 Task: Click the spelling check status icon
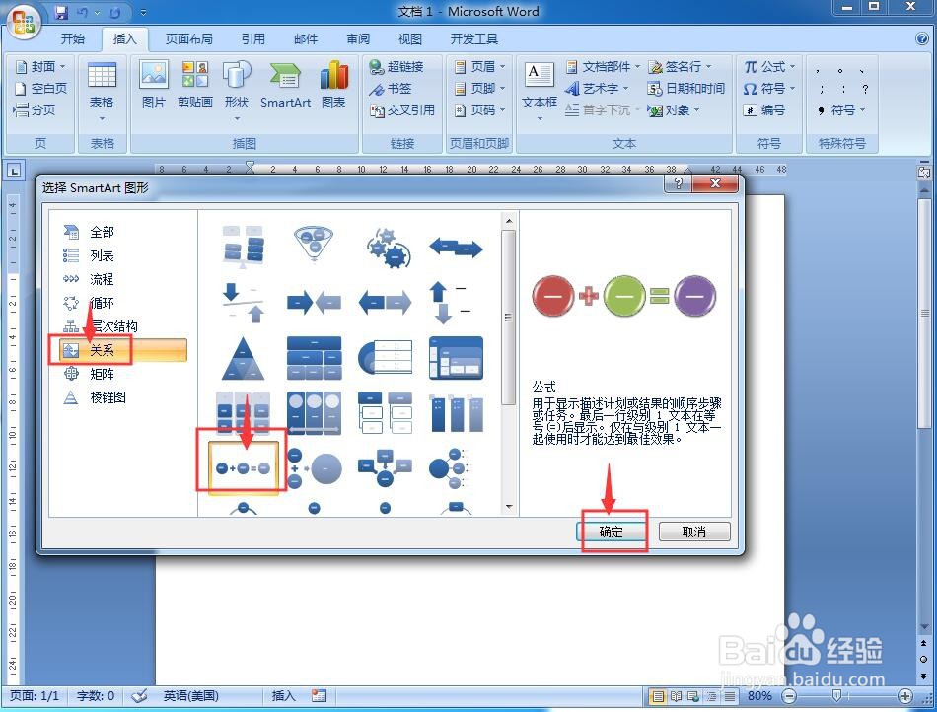pyautogui.click(x=139, y=696)
